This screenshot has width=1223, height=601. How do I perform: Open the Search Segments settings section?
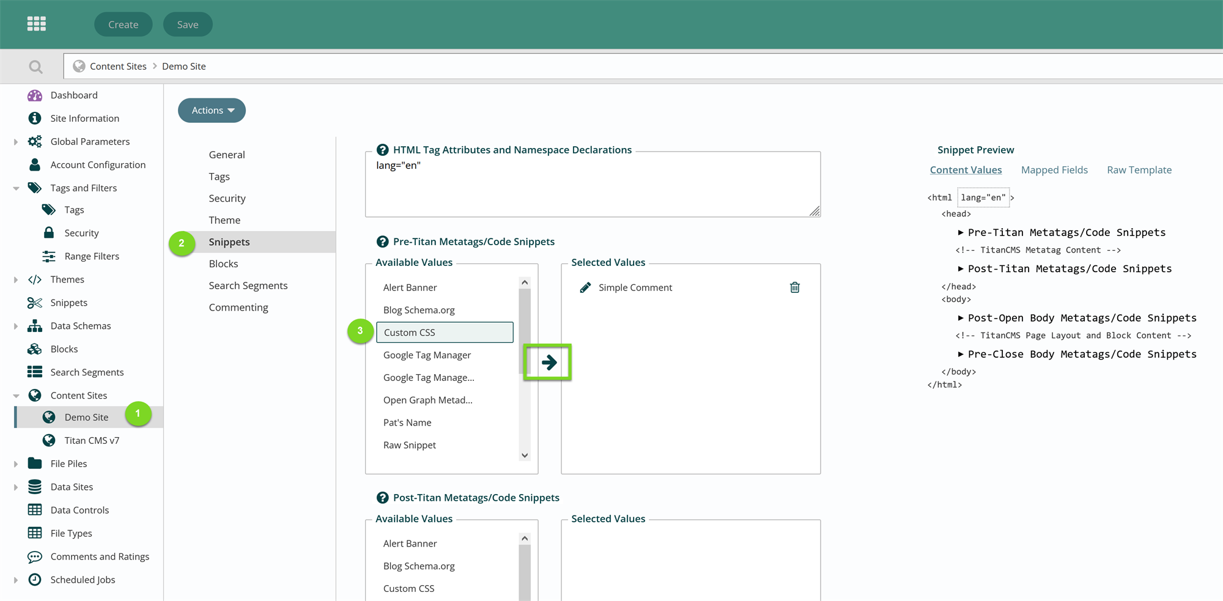[248, 286]
